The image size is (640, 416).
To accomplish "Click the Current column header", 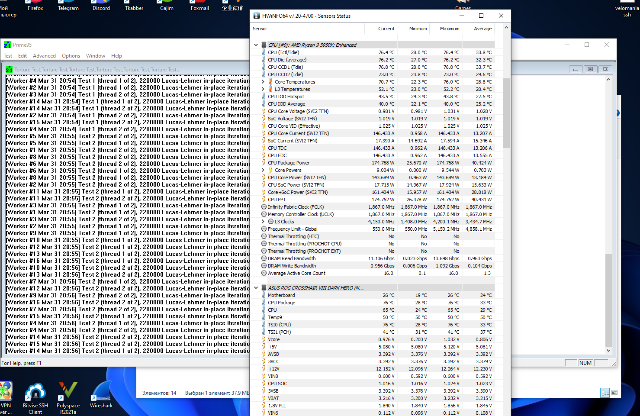I will pyautogui.click(x=381, y=29).
